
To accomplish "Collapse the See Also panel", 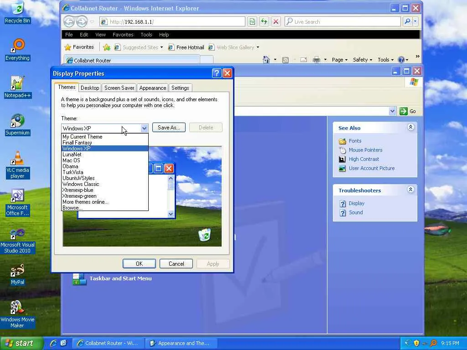I will point(410,128).
